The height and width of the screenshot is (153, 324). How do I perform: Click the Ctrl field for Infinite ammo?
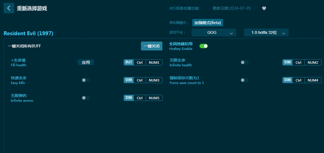pos(140,98)
